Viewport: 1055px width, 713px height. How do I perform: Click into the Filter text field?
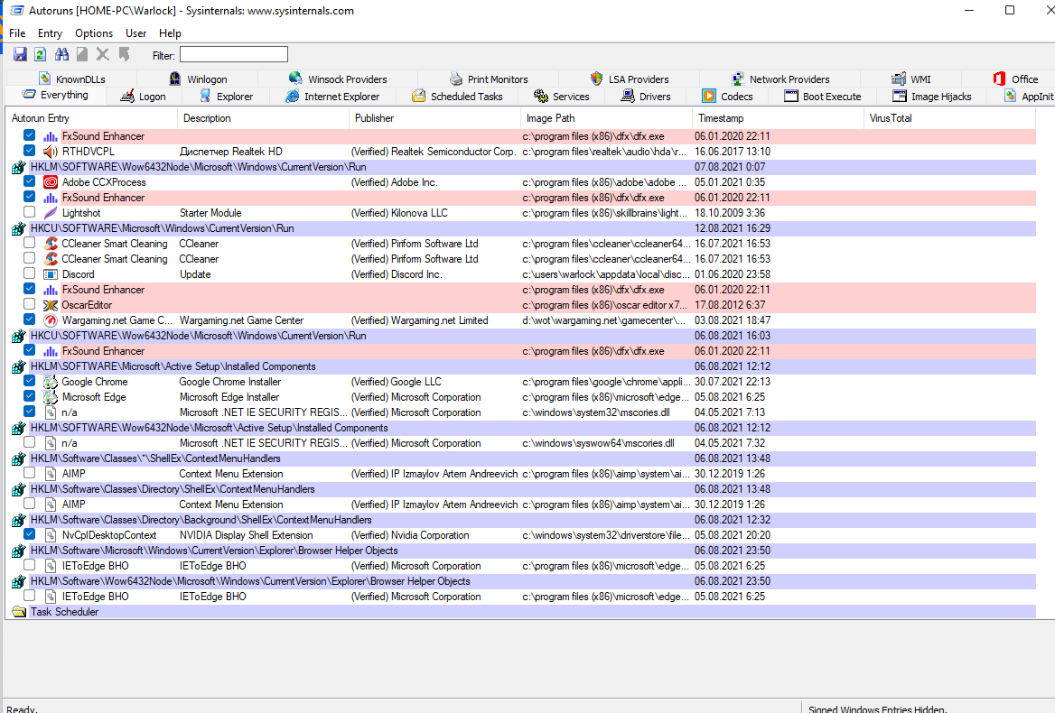233,54
